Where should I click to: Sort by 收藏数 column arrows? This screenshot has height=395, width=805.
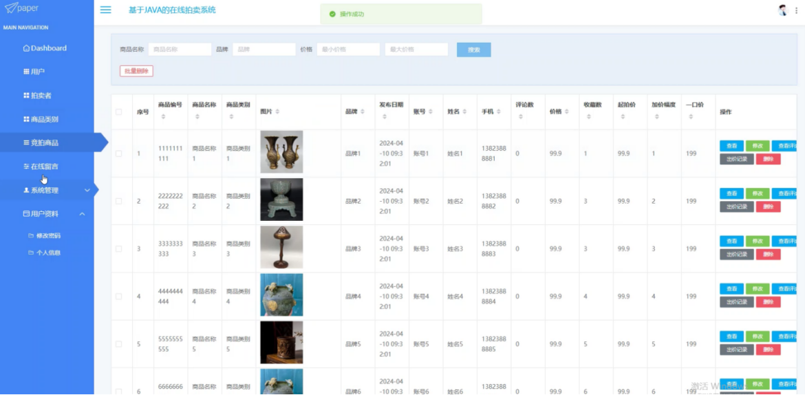point(588,116)
